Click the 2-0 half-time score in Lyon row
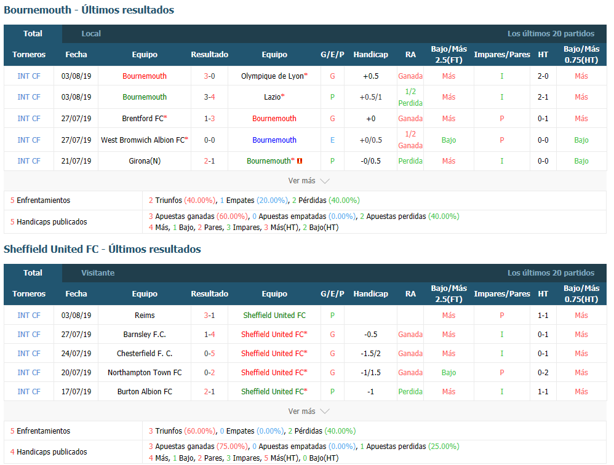This screenshot has height=465, width=614. point(543,76)
